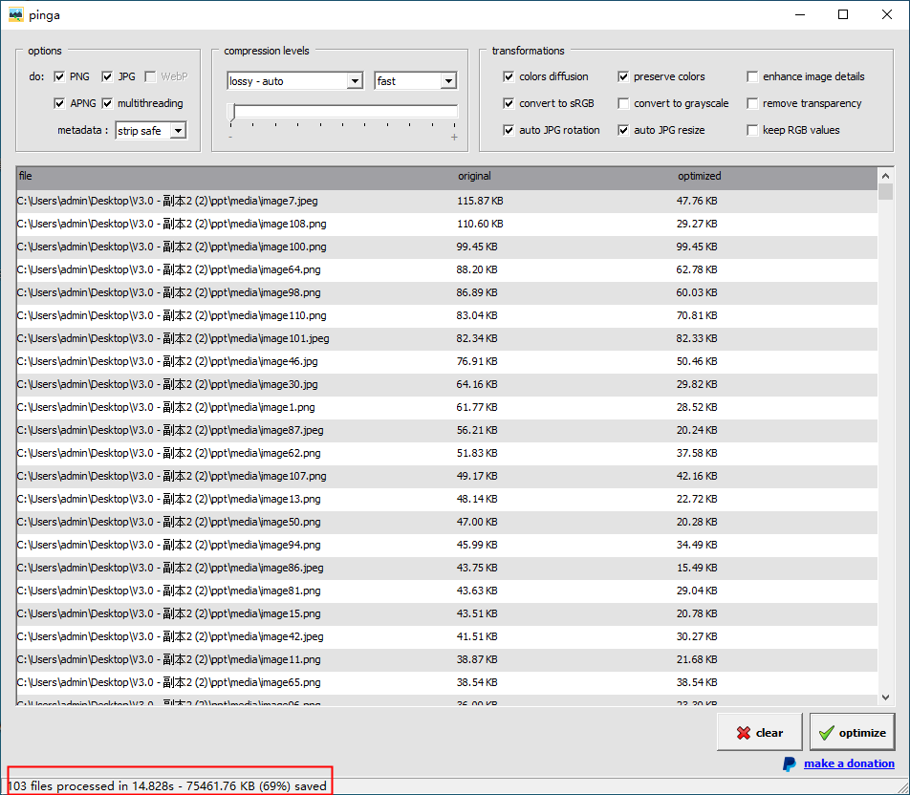Uncheck the PNG format checkbox
This screenshot has width=910, height=795.
(60, 76)
